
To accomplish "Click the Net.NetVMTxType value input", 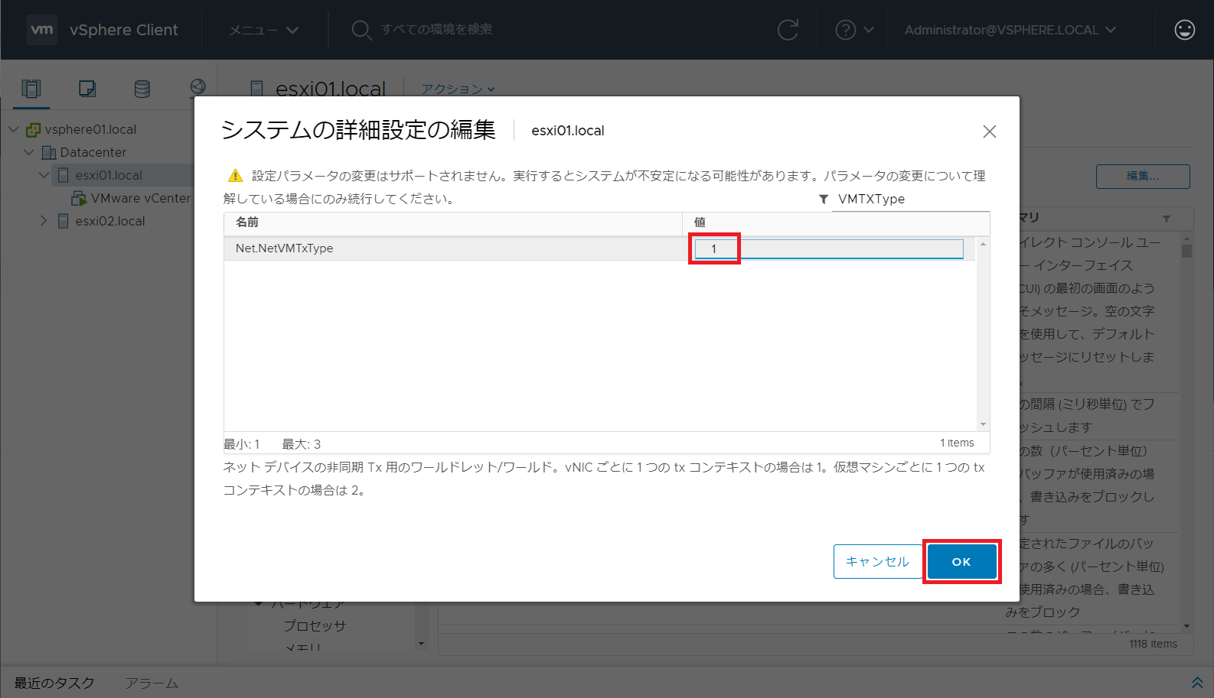I will point(829,248).
